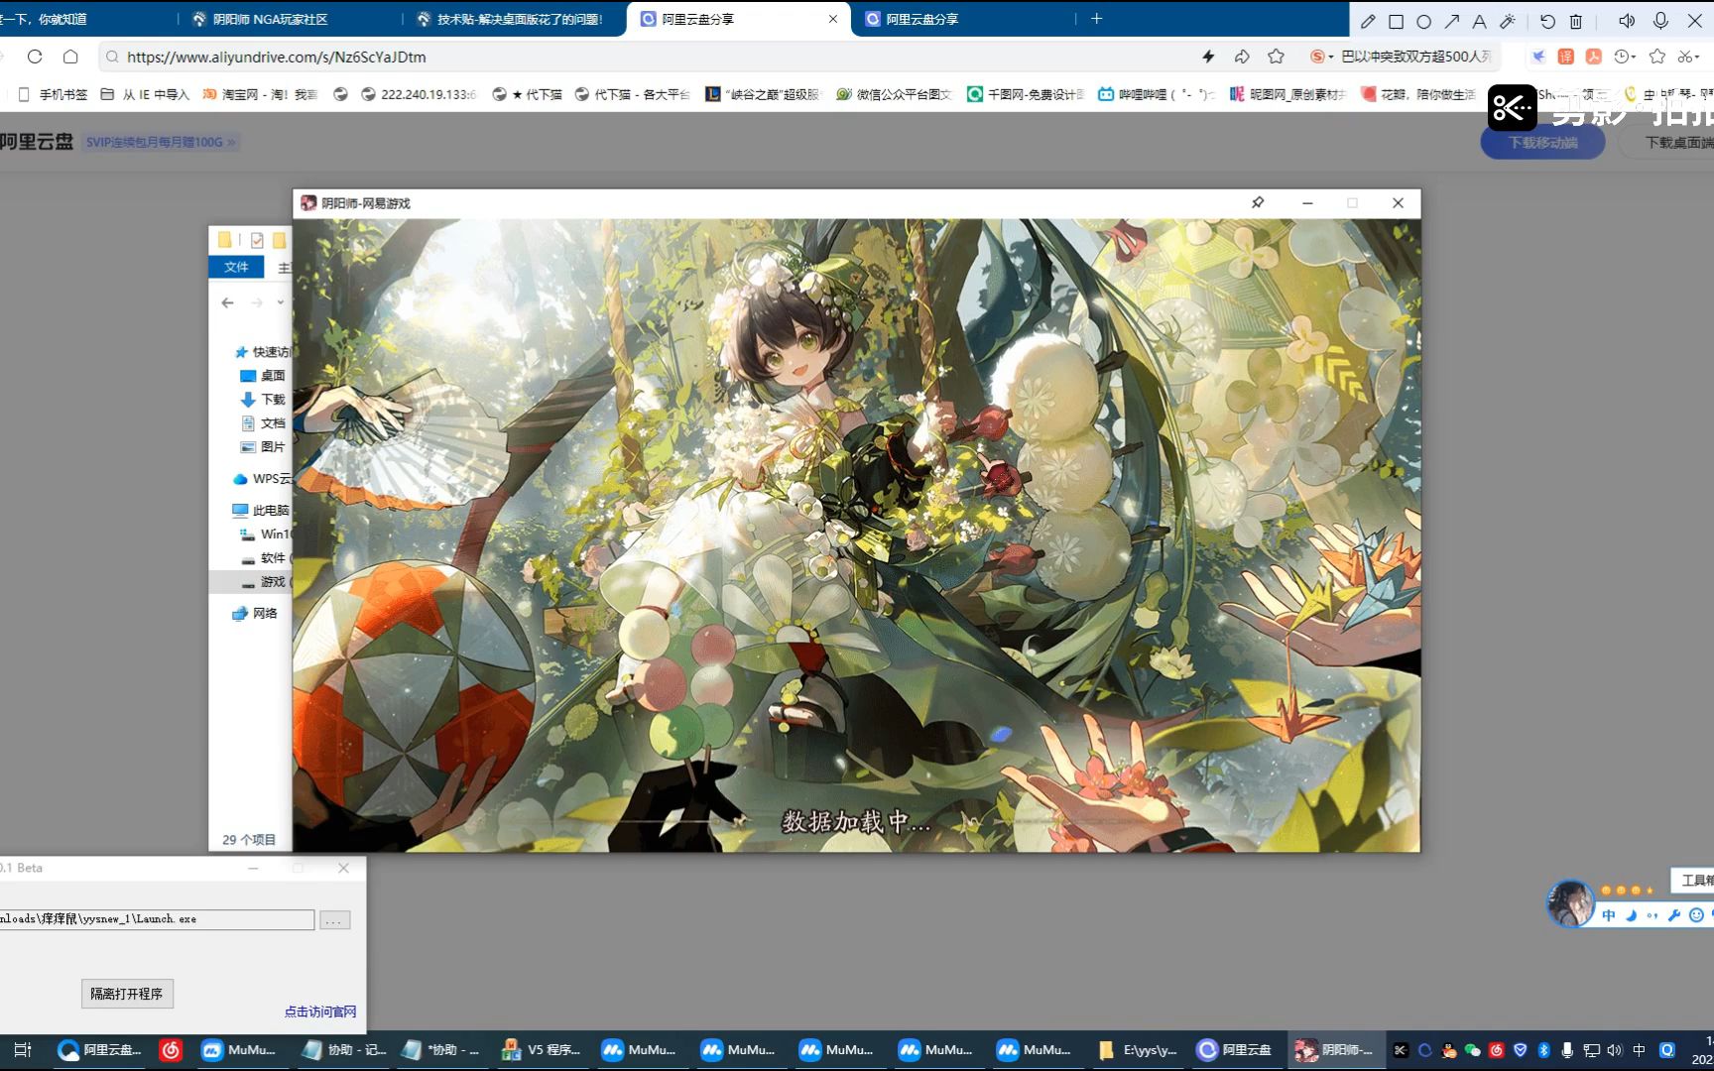Open Task View on the taskbar
The image size is (1714, 1071).
[23, 1050]
